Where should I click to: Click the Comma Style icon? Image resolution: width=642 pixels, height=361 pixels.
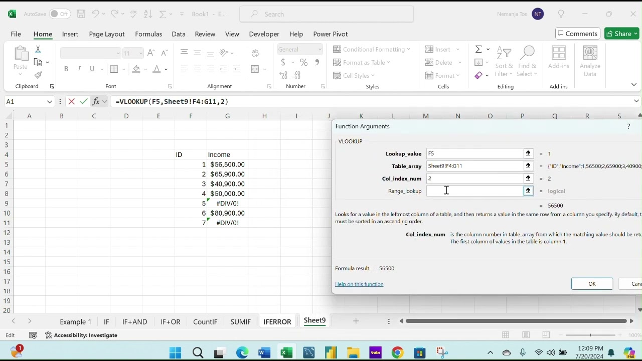click(x=317, y=62)
